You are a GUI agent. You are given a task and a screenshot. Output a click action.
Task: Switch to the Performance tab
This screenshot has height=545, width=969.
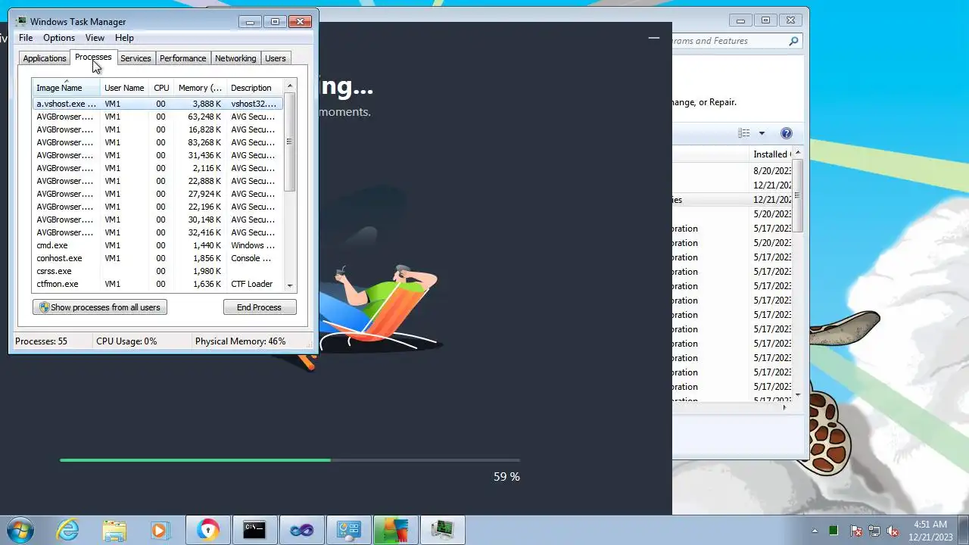point(182,58)
